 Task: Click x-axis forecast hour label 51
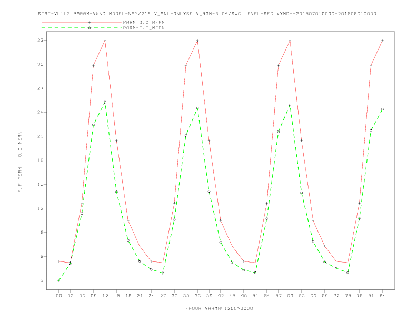click(x=255, y=296)
